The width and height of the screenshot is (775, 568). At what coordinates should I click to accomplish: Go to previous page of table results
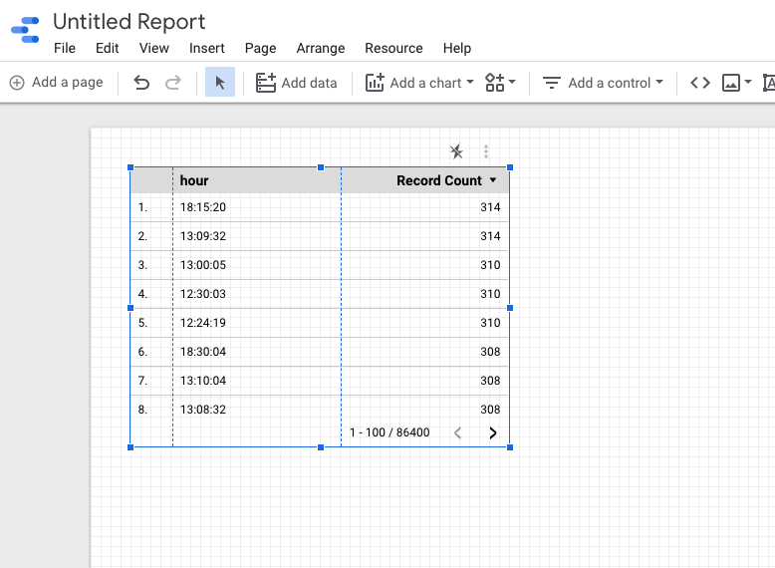pos(458,432)
